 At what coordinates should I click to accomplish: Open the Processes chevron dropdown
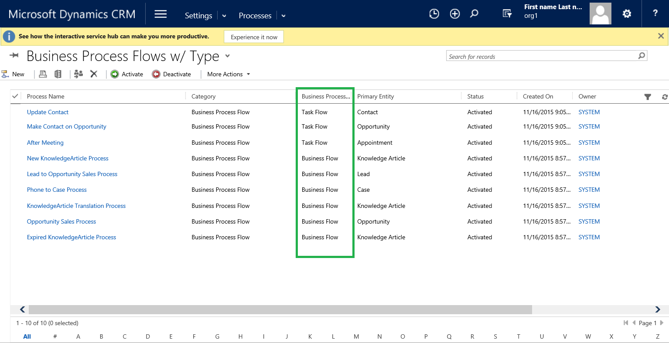coord(283,15)
